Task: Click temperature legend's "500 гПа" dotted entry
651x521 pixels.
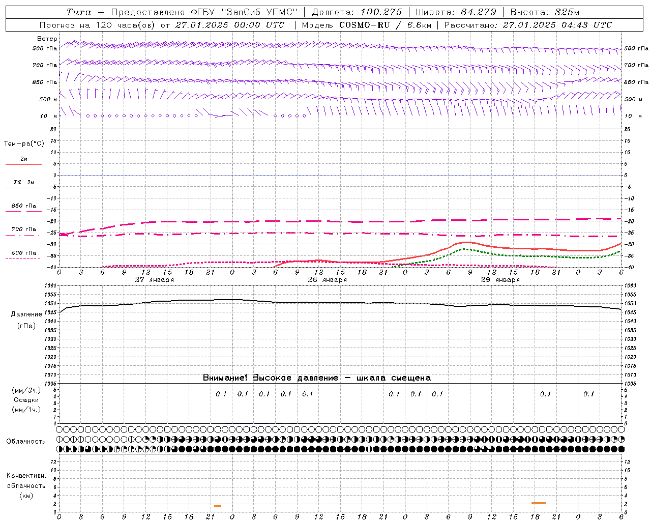Action: (x=24, y=253)
